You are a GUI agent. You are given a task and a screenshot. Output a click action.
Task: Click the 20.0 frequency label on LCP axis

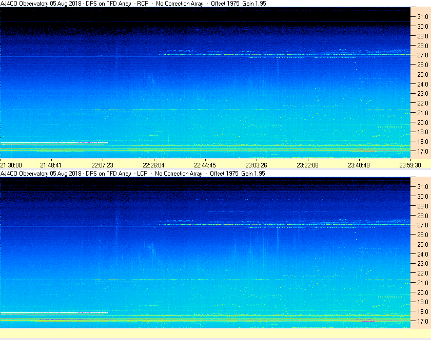(423, 292)
